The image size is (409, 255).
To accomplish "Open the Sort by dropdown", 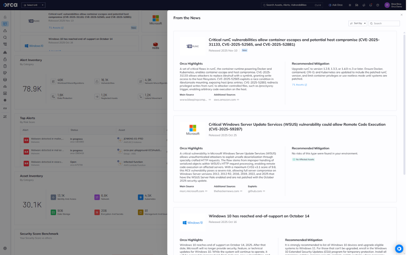I will (358, 23).
